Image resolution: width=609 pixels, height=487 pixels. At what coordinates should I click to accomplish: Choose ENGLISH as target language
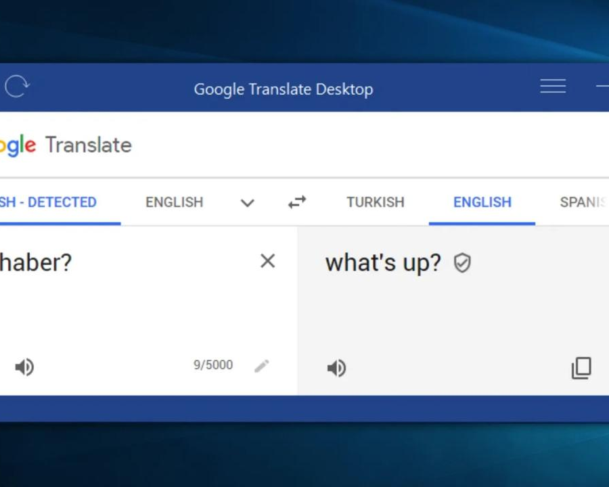(482, 202)
